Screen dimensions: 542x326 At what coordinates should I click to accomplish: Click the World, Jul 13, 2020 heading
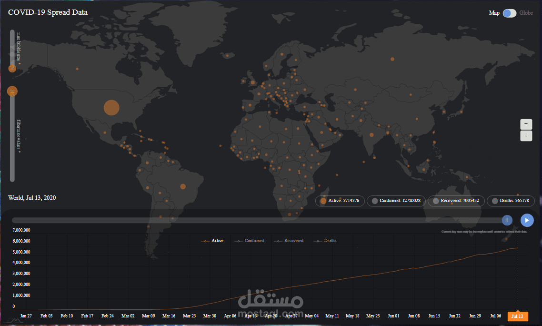pos(32,198)
